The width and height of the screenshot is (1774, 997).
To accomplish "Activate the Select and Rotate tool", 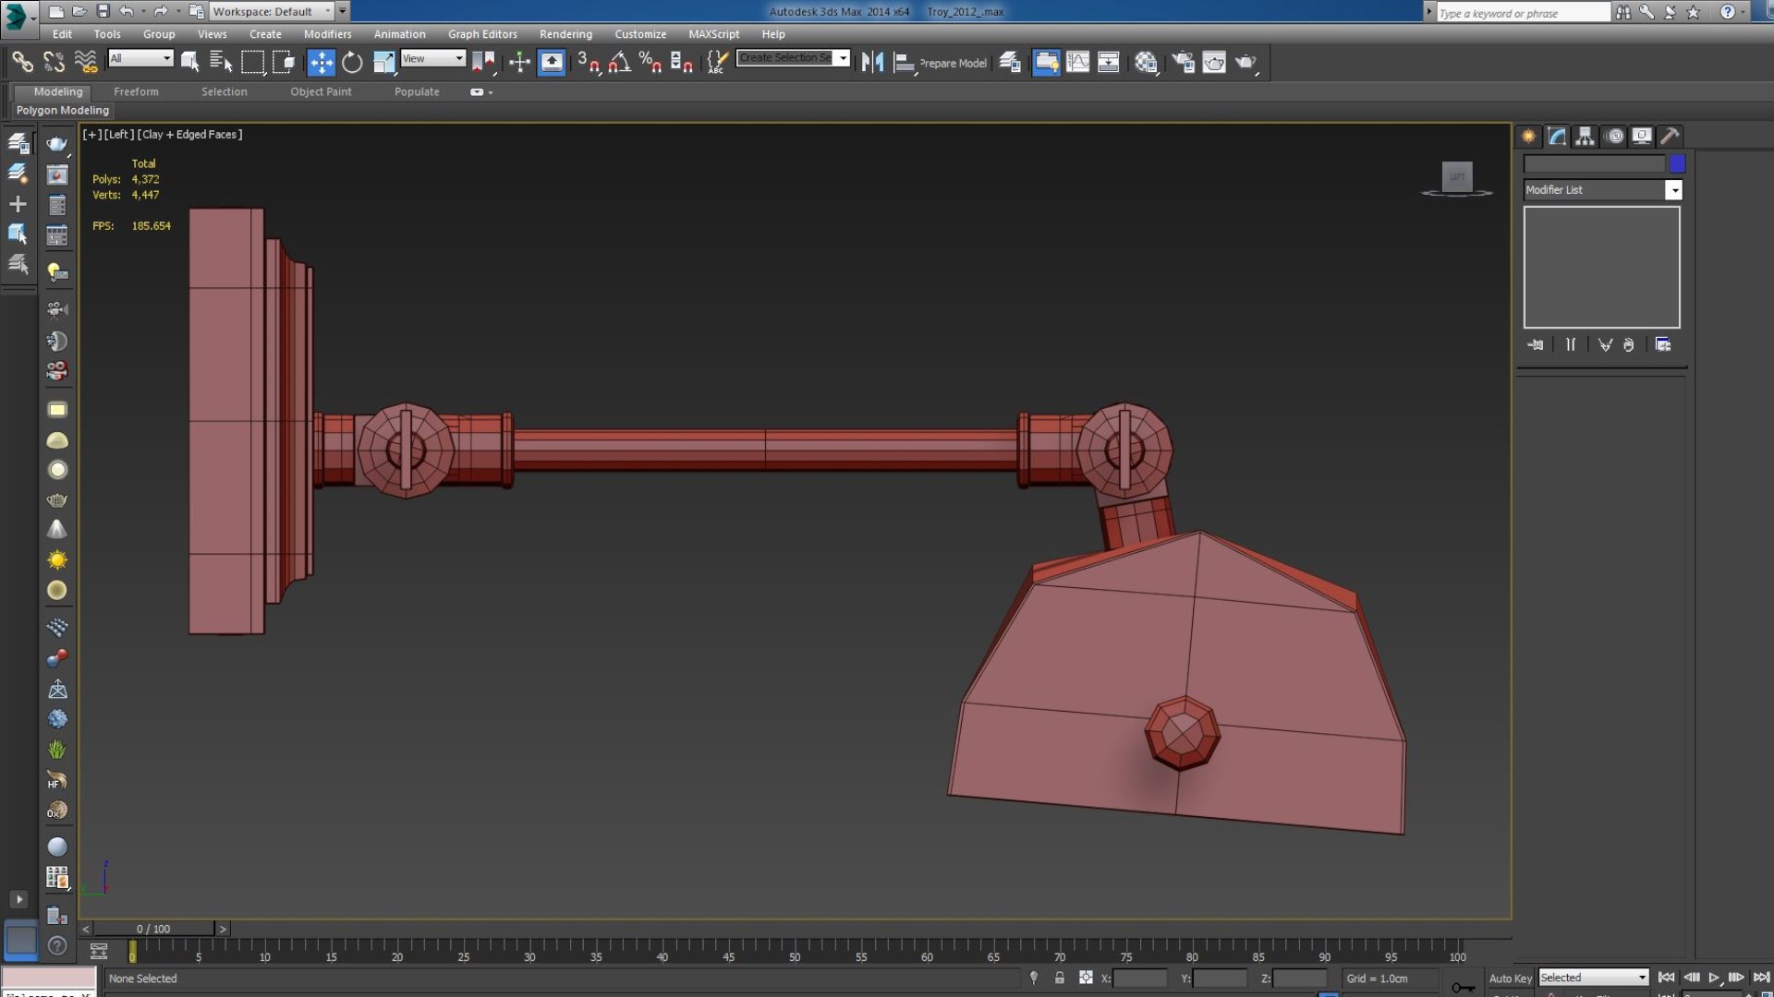I will [x=352, y=62].
